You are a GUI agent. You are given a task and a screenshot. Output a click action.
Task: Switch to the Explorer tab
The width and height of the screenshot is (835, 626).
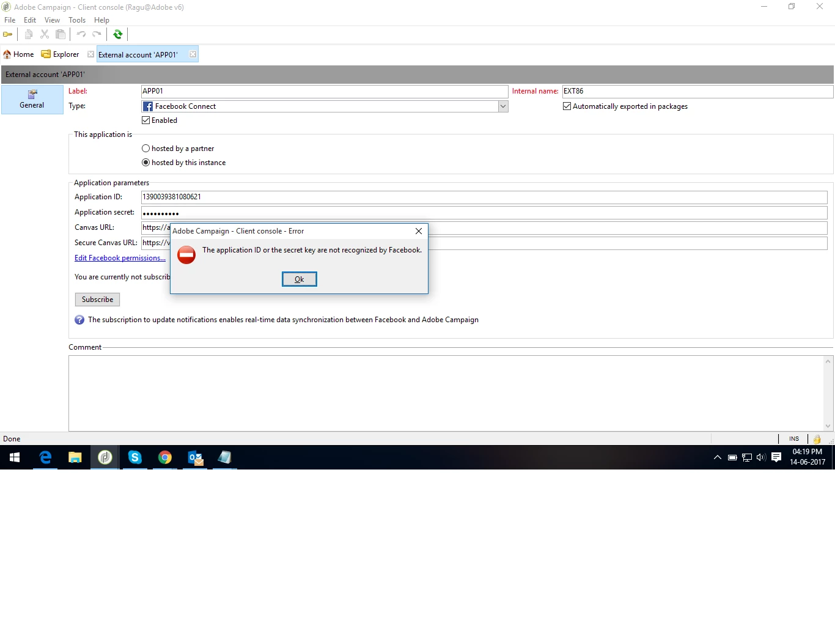coord(61,54)
